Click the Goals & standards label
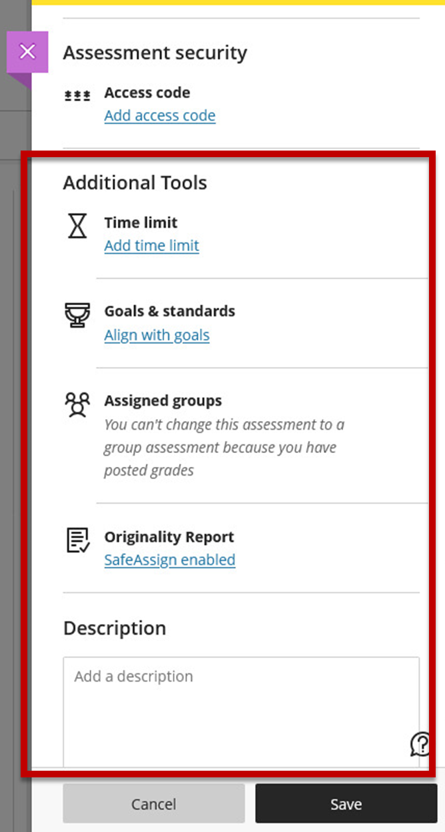The width and height of the screenshot is (445, 832). point(170,311)
